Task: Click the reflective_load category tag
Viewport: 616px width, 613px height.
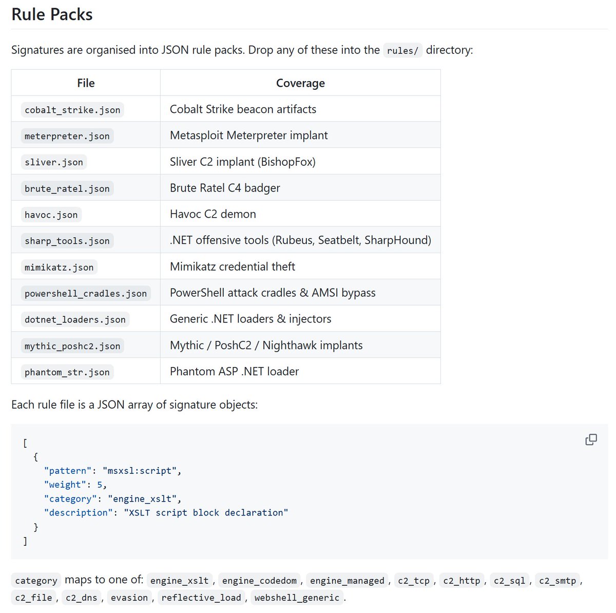Action: point(201,598)
